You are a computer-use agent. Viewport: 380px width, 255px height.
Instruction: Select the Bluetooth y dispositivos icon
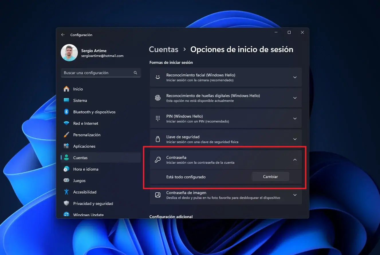click(66, 112)
